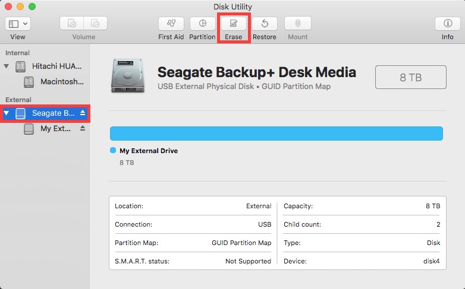This screenshot has width=465, height=289.
Task: Click the Erase toolbar button
Action: (234, 23)
